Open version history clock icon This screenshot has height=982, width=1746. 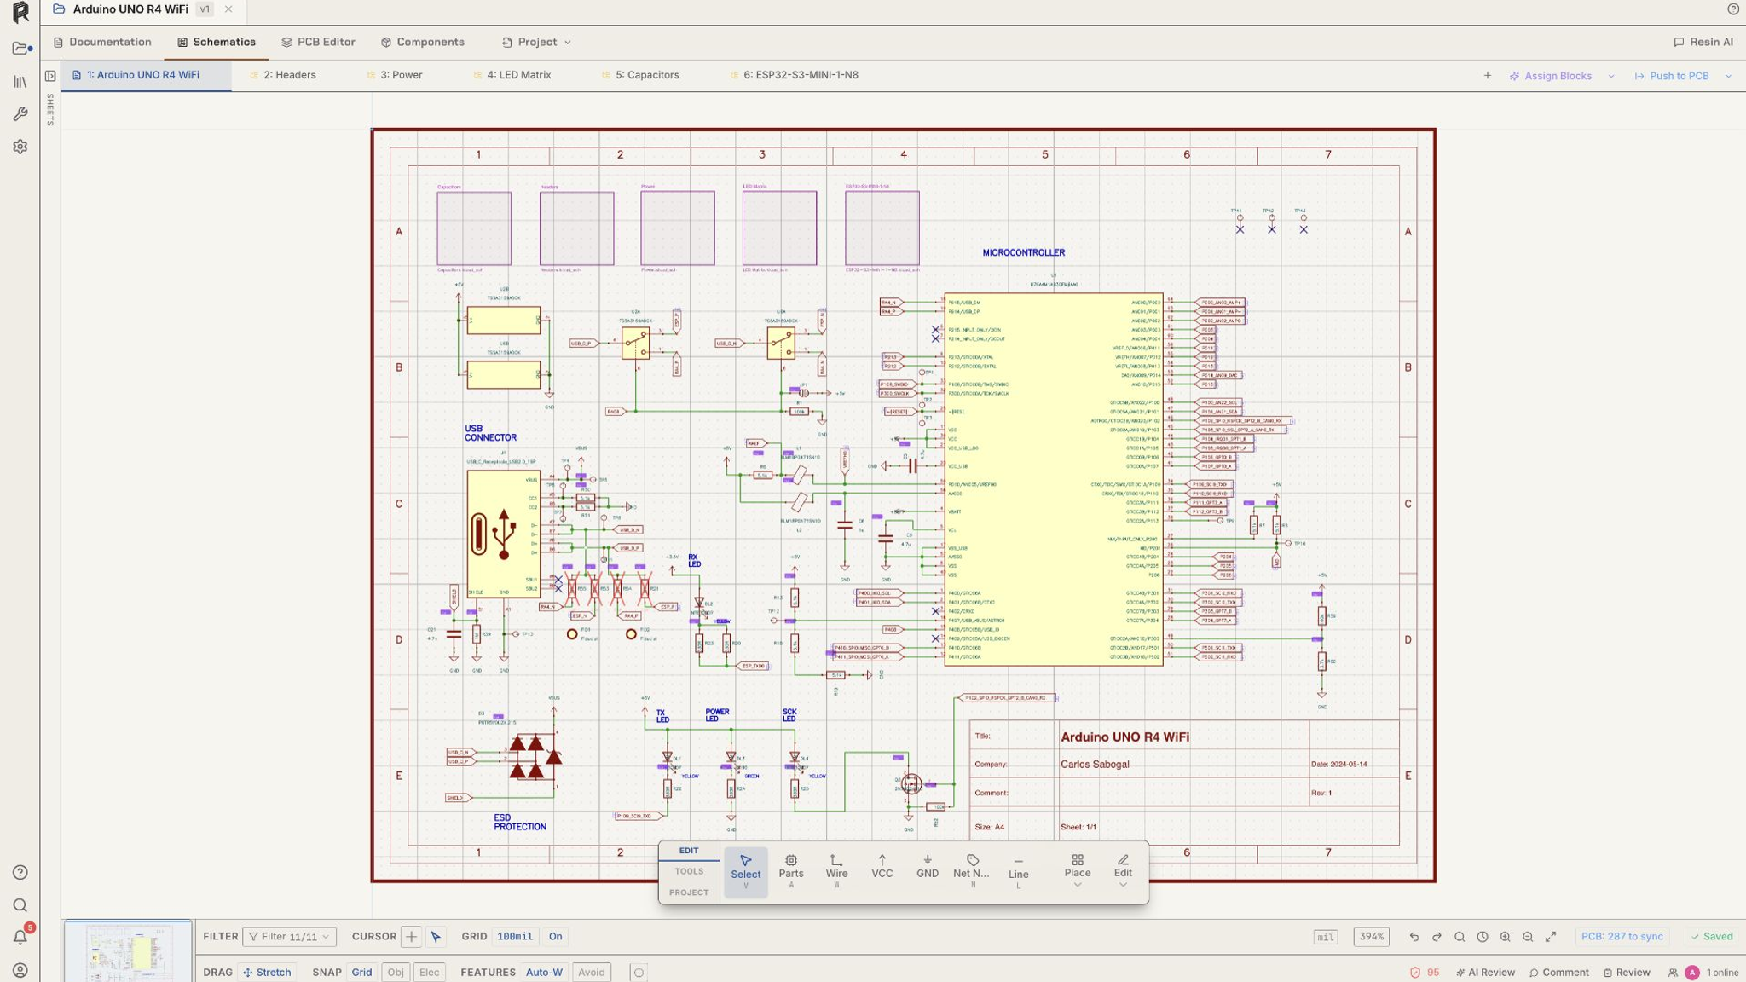pos(1483,937)
